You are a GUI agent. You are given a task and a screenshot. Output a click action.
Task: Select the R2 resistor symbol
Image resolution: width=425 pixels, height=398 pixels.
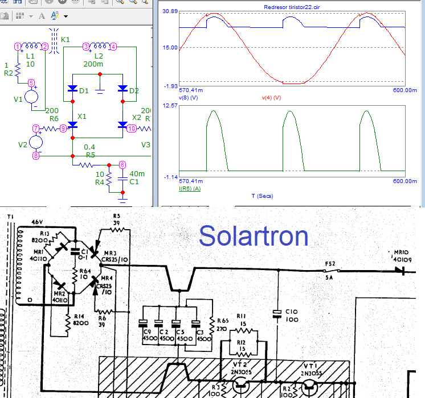(x=18, y=70)
